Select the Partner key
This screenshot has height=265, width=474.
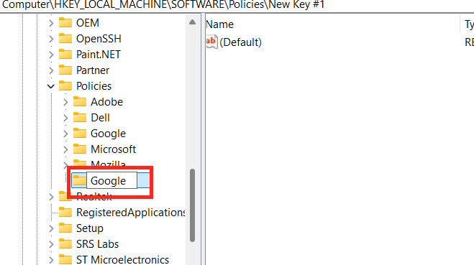(x=93, y=70)
